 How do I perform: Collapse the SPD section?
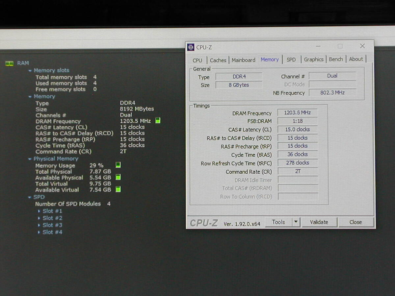coord(30,197)
